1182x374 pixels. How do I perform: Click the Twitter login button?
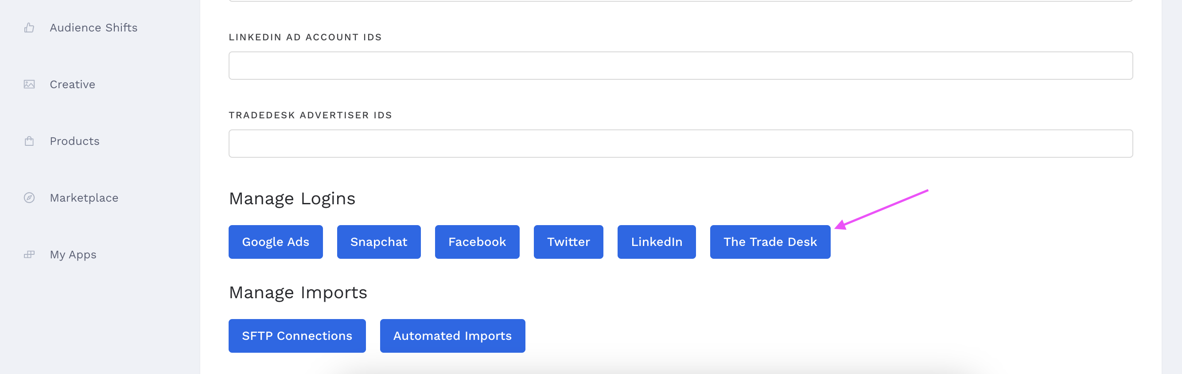[x=568, y=242]
